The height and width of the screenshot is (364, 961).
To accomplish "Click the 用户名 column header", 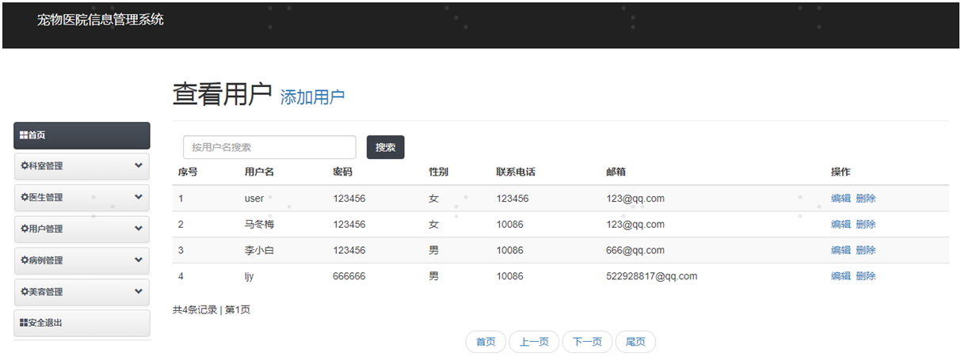I will tap(259, 173).
